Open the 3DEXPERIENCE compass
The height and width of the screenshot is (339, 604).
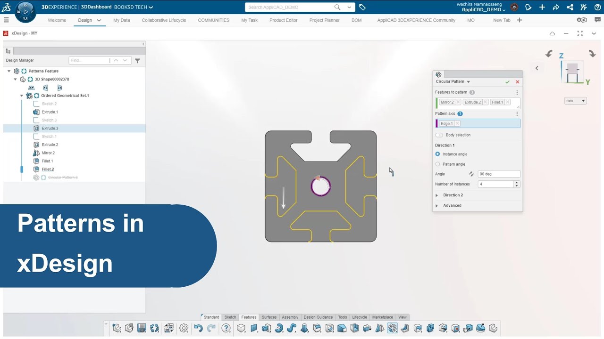(25, 12)
